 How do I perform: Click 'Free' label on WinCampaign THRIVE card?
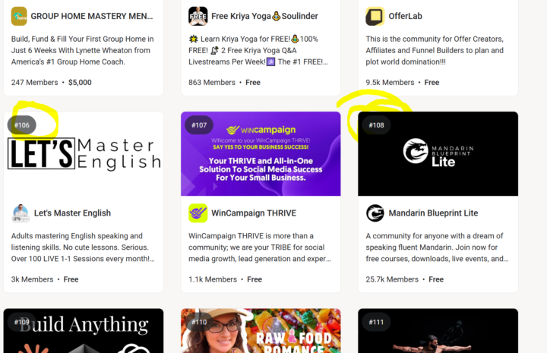pyautogui.click(x=255, y=279)
